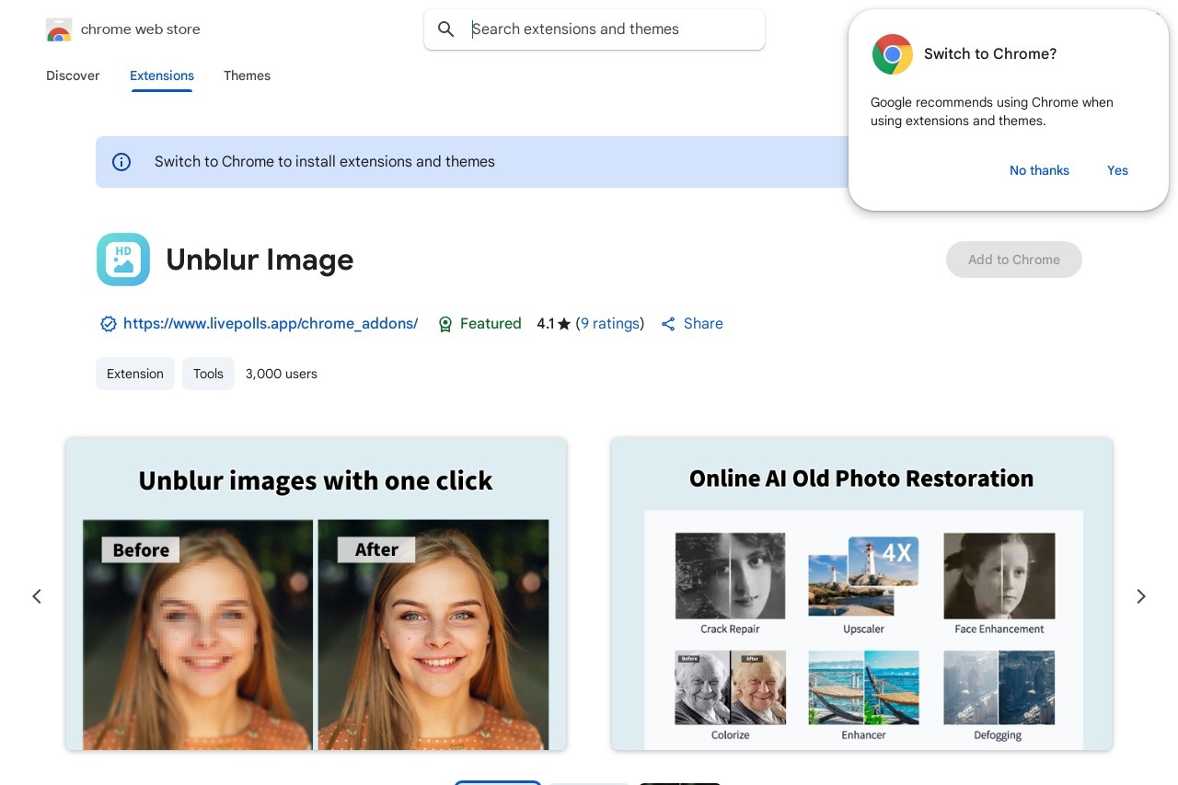Click the share icon
Viewport: 1178px width, 785px height.
pos(669,324)
